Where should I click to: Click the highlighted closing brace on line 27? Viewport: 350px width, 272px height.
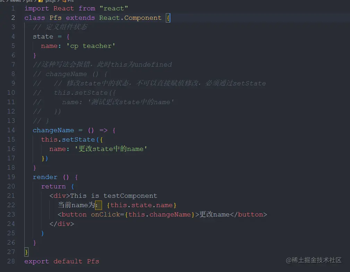pos(26,252)
